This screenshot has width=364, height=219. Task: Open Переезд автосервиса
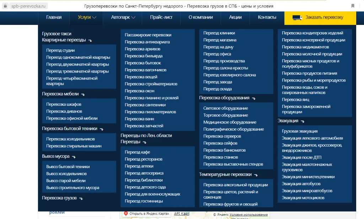[x=144, y=173]
